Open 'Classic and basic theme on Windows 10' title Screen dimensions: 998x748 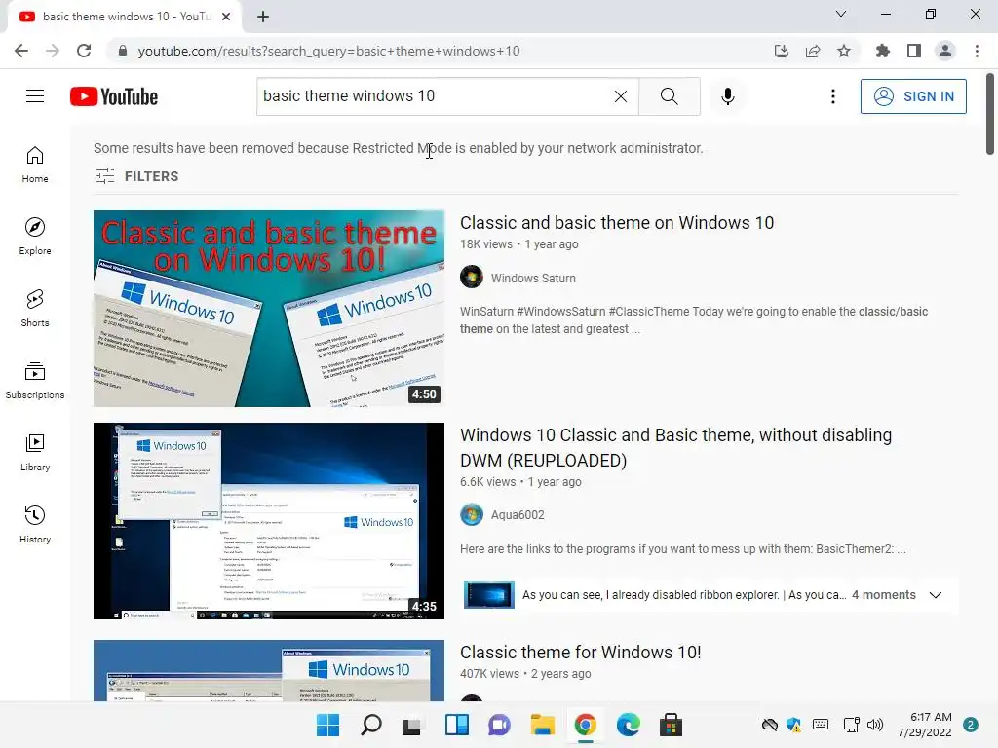(x=617, y=223)
